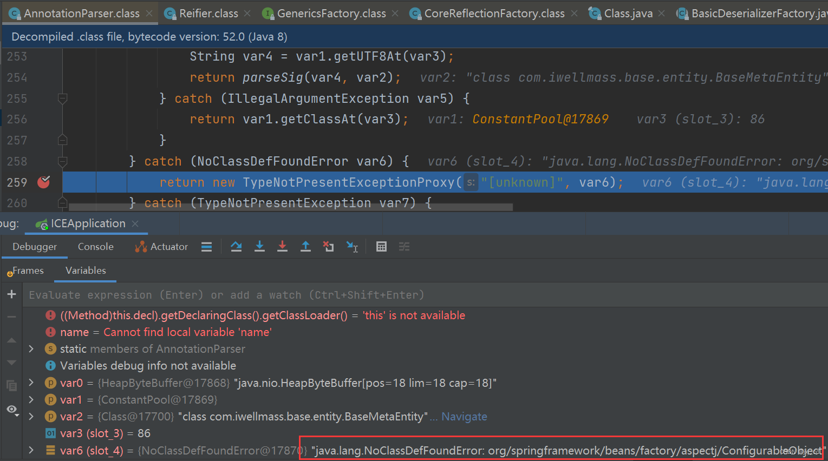The height and width of the screenshot is (461, 828).
Task: Expand the static members of AnnotationParser node
Action: click(x=31, y=348)
